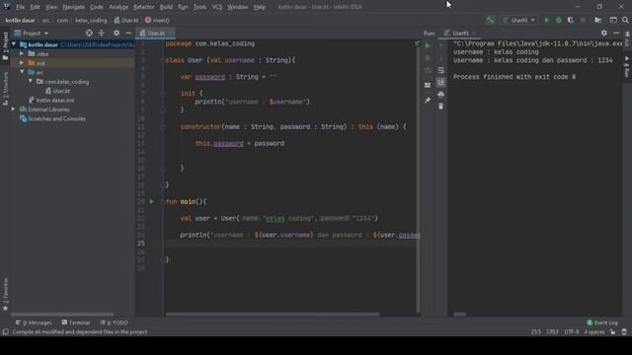Open the VCS menu
This screenshot has height=355, width=632.
217,7
